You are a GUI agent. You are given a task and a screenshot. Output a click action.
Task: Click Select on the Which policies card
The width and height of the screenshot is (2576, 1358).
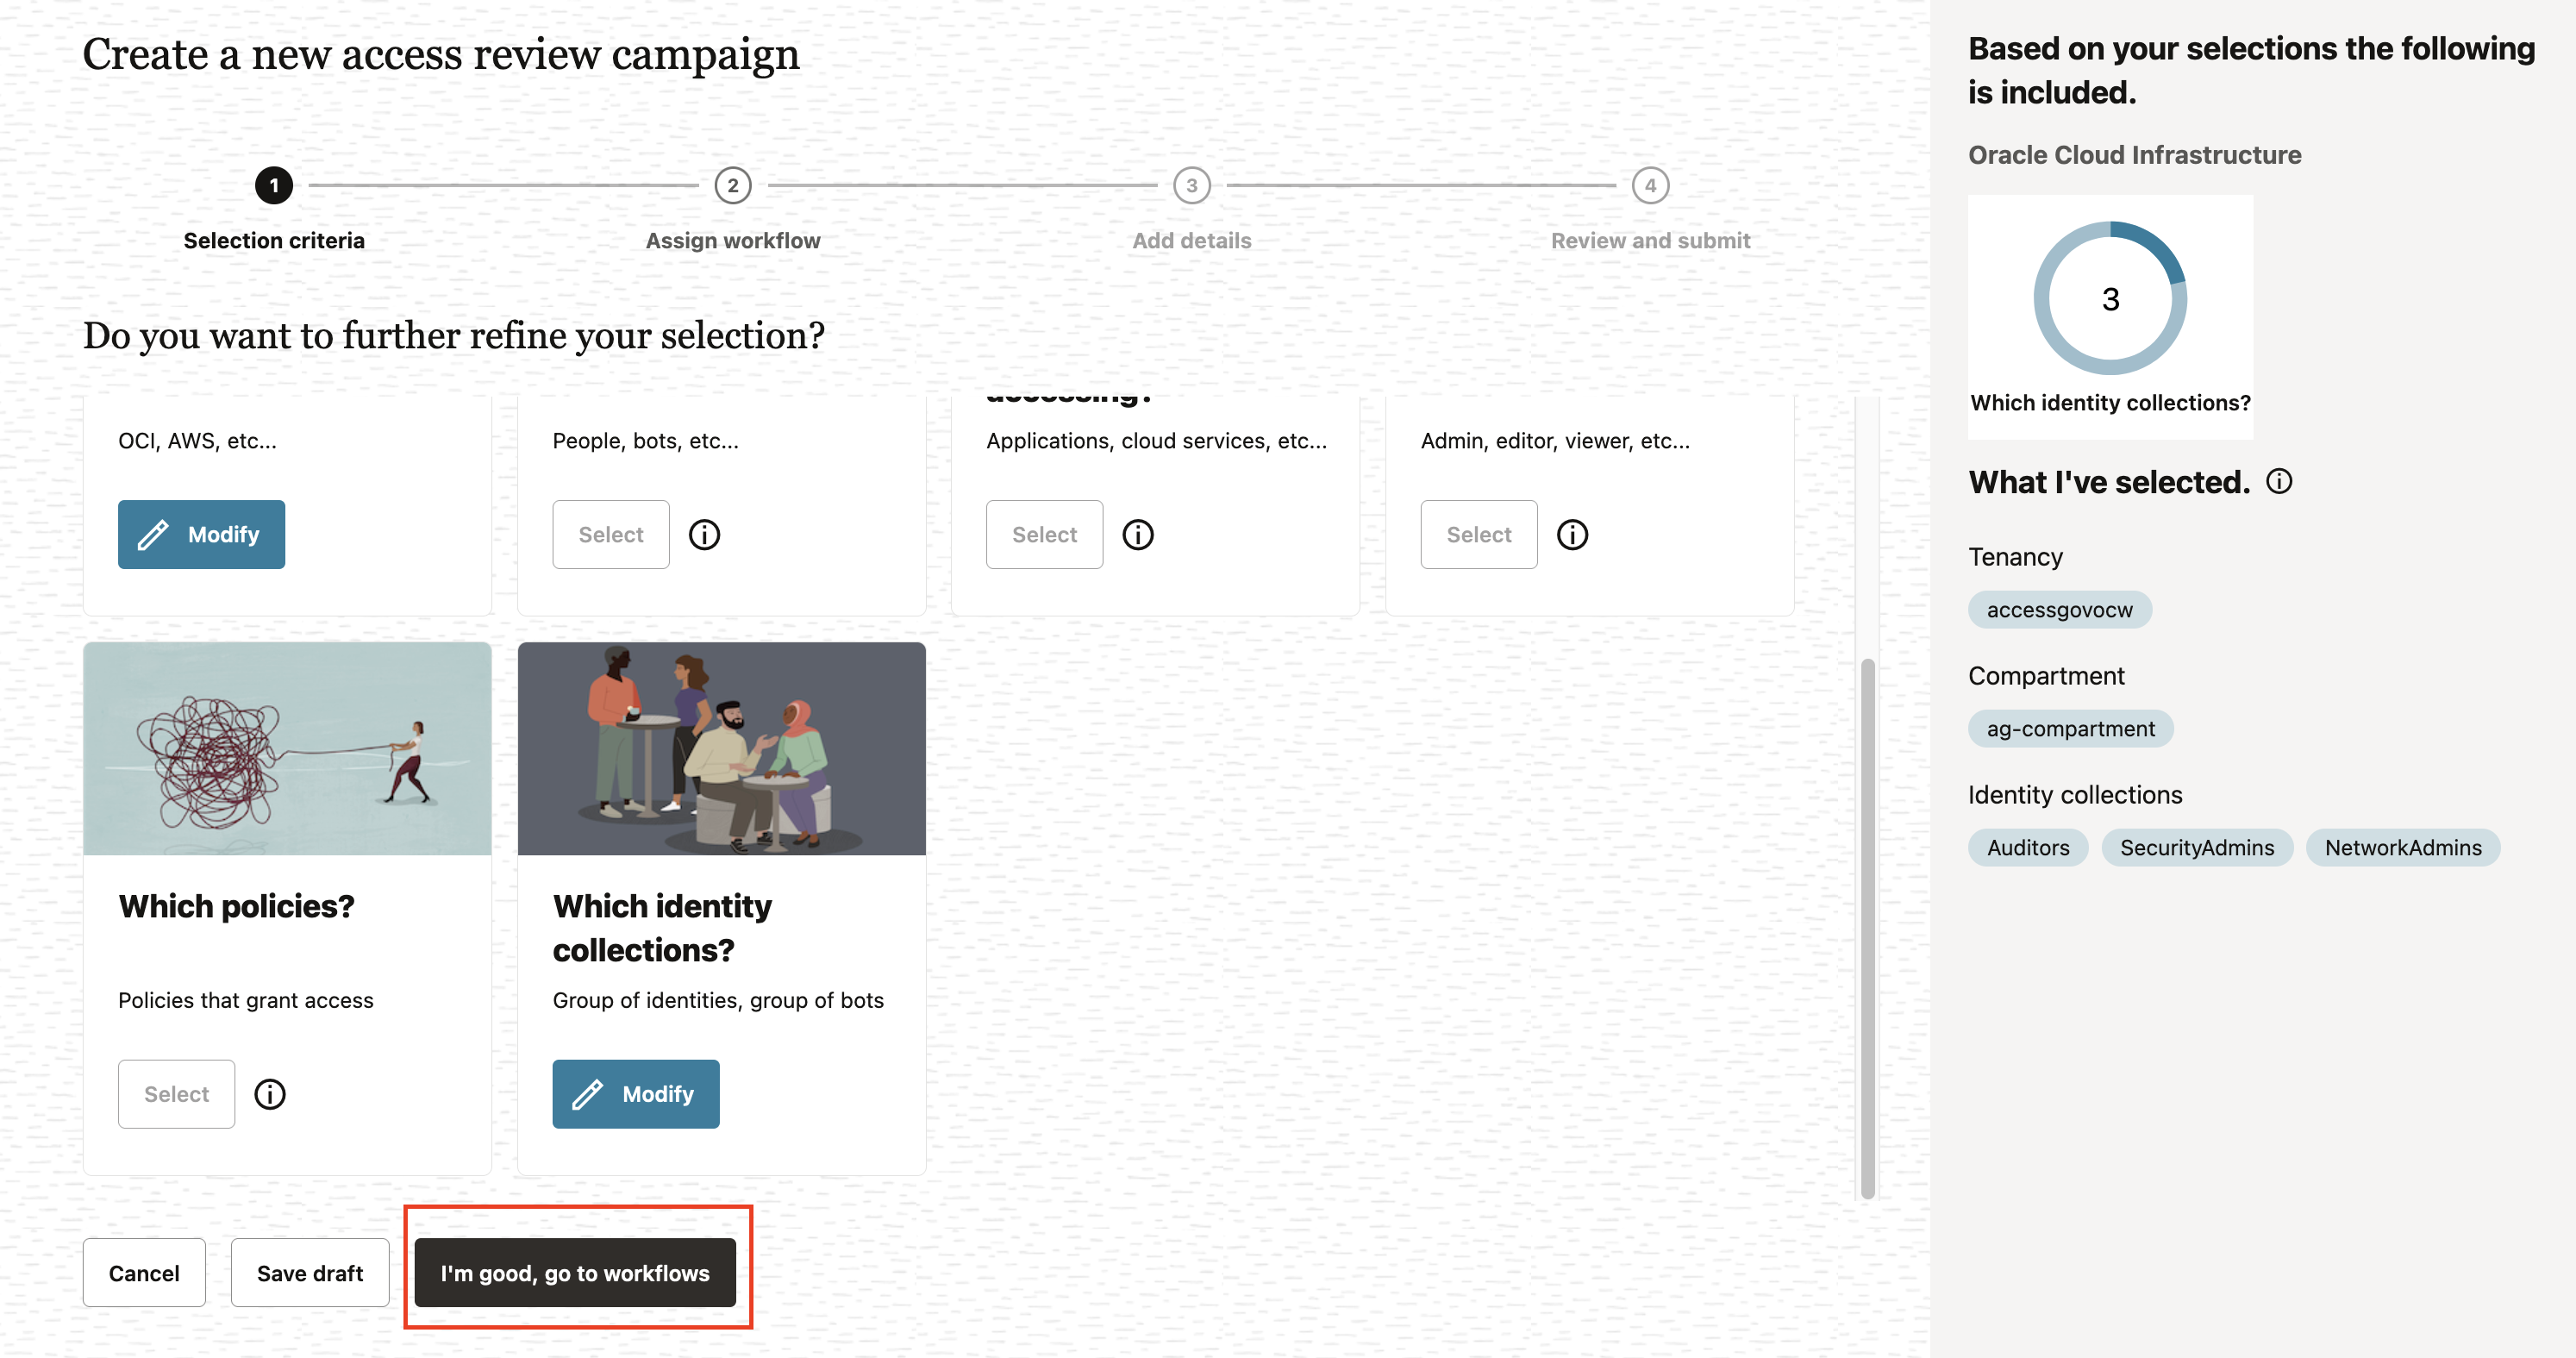click(176, 1093)
